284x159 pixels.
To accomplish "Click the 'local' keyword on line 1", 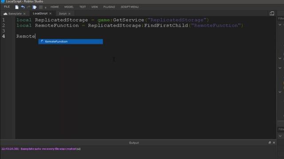I will 24,20.
